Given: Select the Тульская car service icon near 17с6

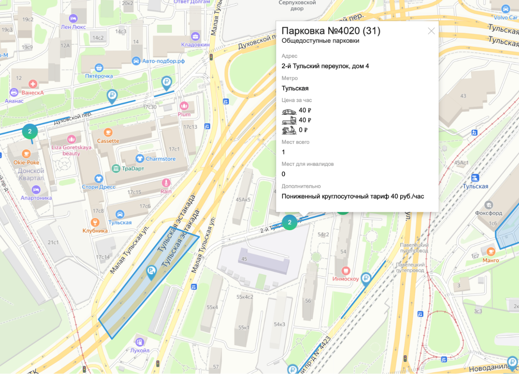Looking at the screenshot, I should (120, 214).
